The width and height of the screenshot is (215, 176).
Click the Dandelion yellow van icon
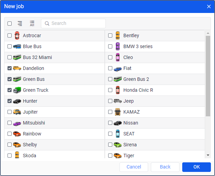point(17,68)
